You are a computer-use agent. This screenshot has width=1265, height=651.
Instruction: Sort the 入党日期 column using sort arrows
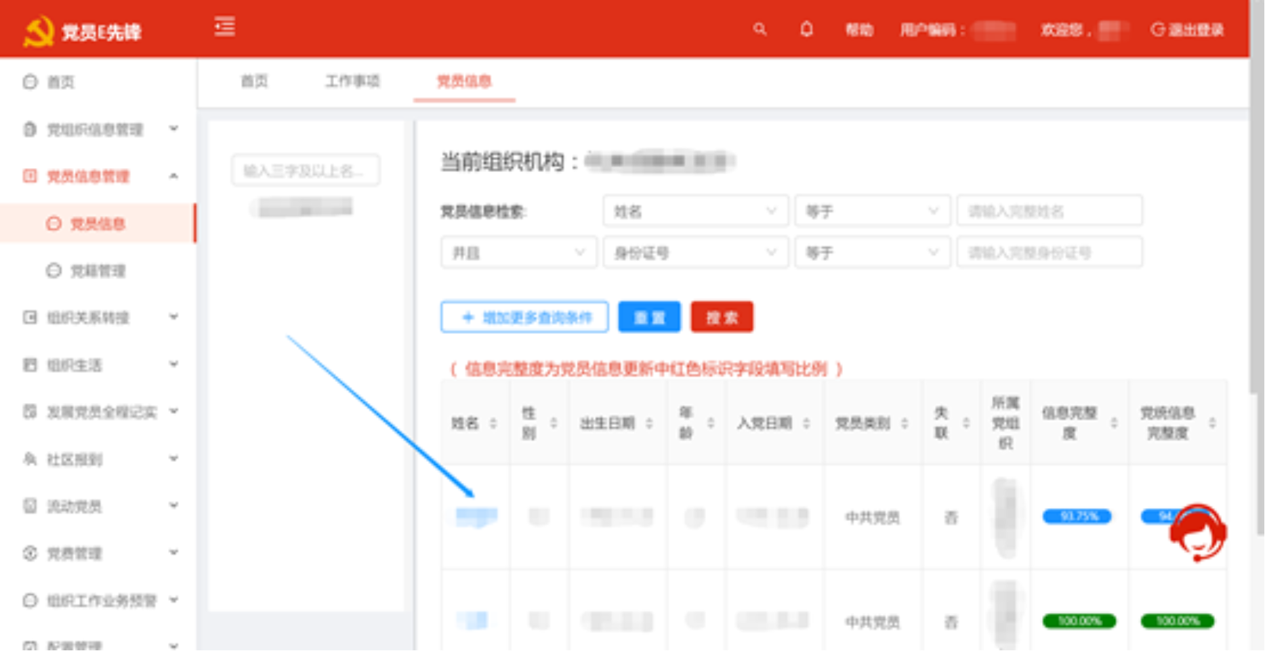(806, 423)
